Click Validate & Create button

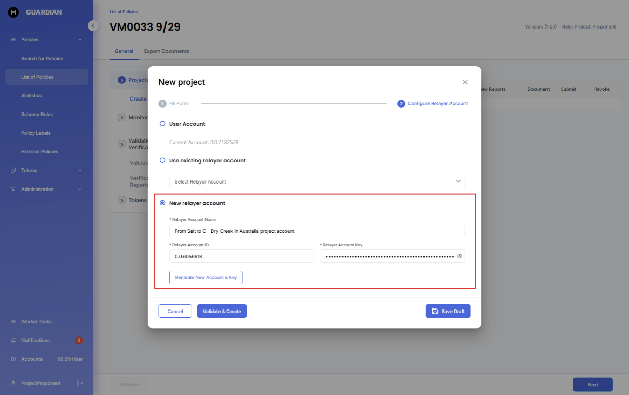[222, 312]
